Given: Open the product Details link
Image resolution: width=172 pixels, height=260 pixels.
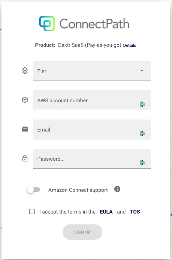Looking at the screenshot, I should pyautogui.click(x=130, y=45).
